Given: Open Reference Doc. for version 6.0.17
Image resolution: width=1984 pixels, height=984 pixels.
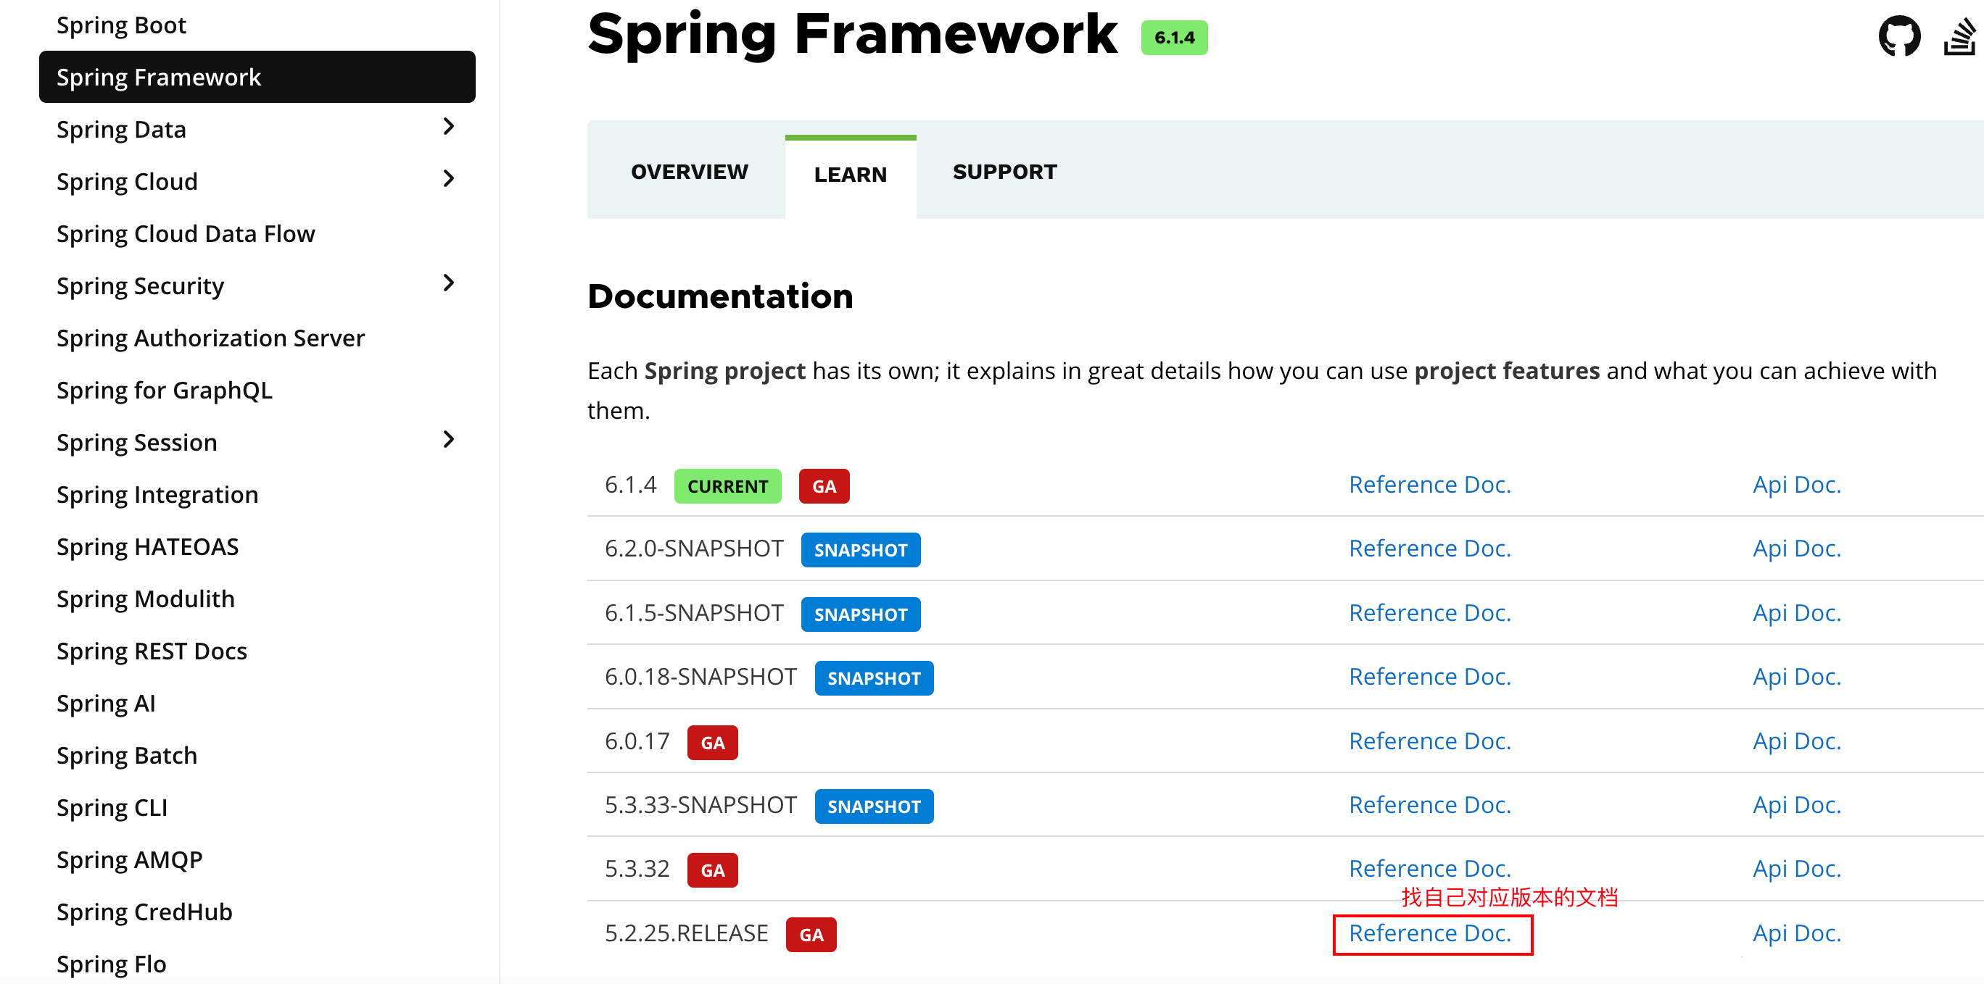Looking at the screenshot, I should [1429, 742].
